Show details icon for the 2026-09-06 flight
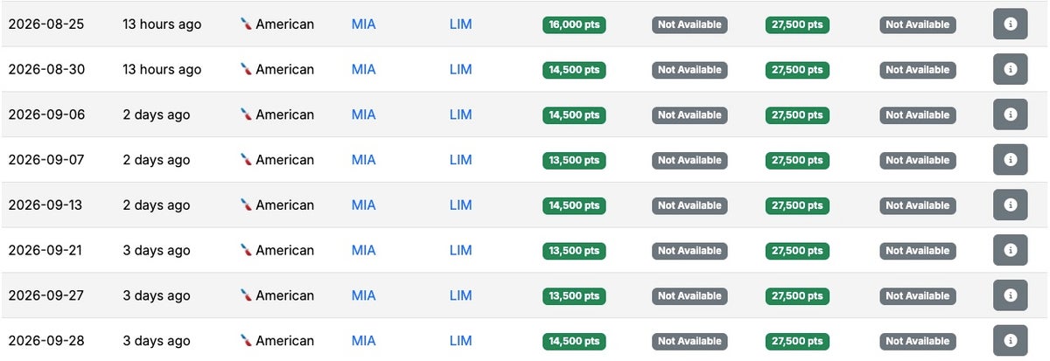Image resolution: width=1050 pixels, height=361 pixels. 1011,115
